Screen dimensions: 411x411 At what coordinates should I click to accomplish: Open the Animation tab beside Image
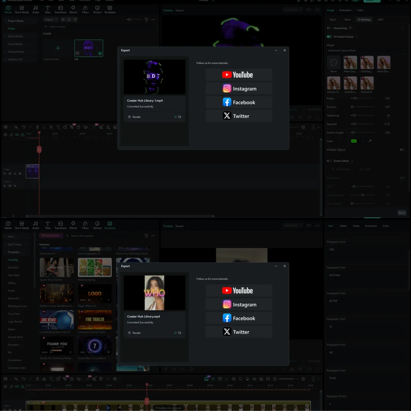tap(345, 10)
